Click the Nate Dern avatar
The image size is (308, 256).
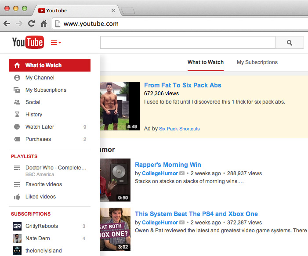pos(17,238)
